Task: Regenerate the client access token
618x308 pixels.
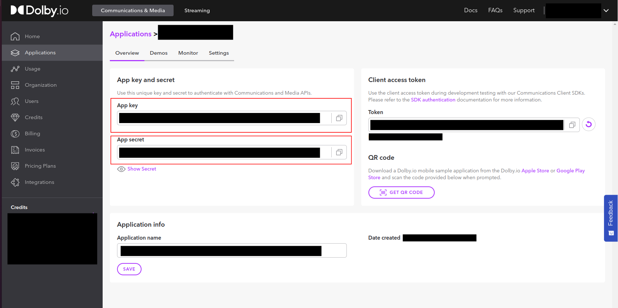Action: (x=588, y=124)
